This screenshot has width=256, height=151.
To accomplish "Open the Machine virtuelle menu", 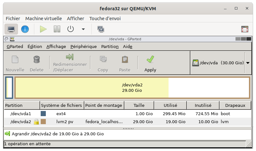I will click(44, 19).
